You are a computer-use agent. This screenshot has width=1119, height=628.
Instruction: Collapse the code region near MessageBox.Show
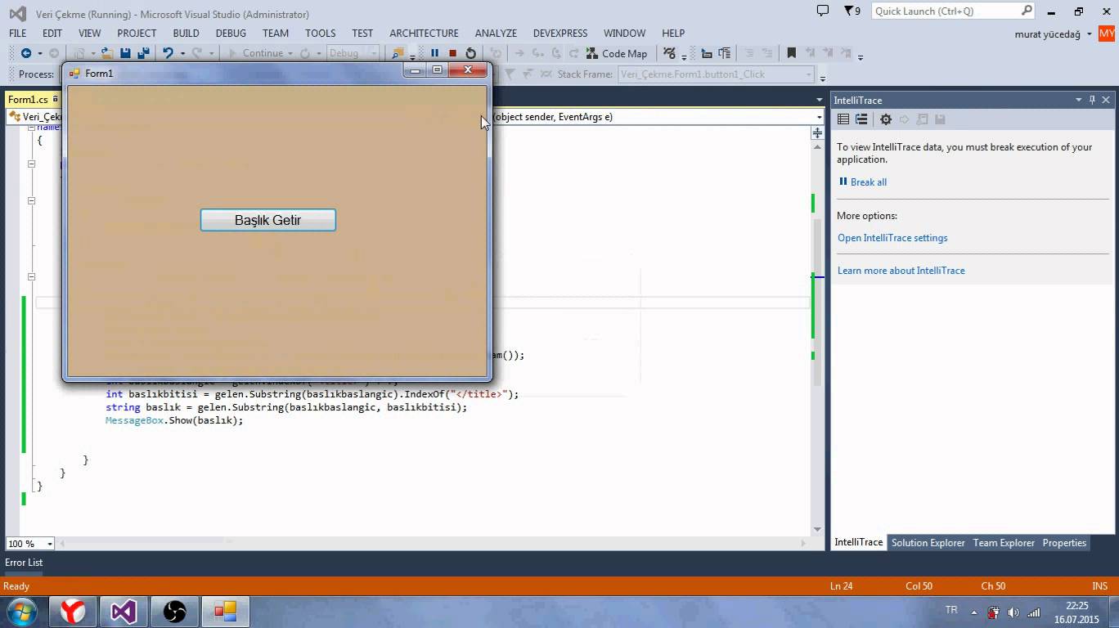[31, 277]
